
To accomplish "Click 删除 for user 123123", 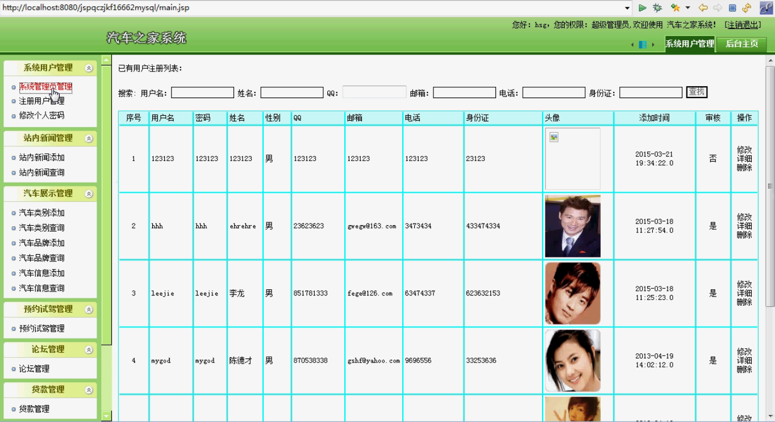I will click(744, 168).
